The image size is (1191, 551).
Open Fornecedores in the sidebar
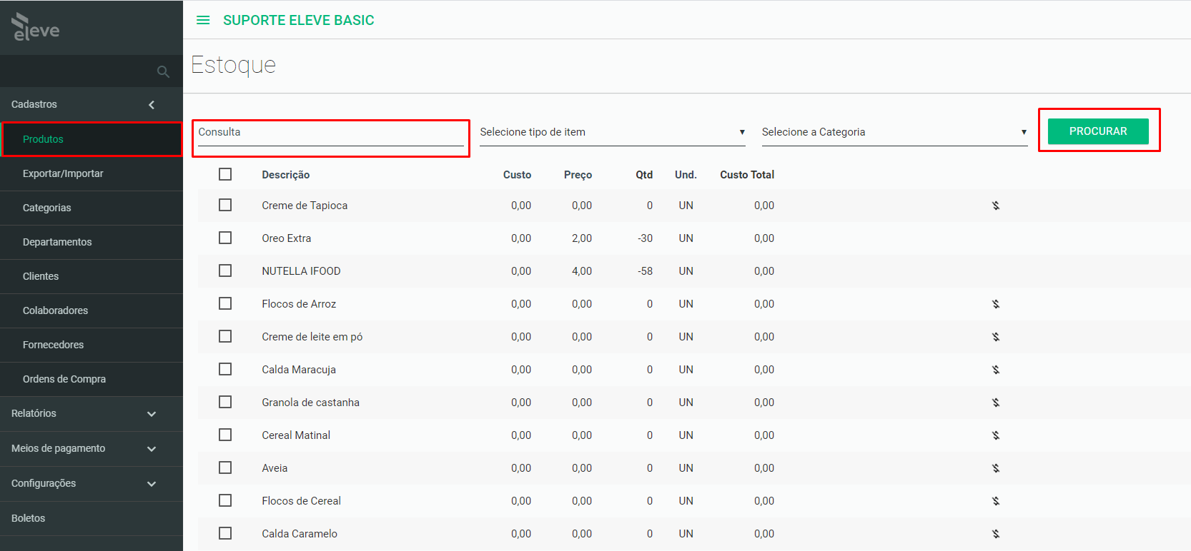[x=92, y=345]
